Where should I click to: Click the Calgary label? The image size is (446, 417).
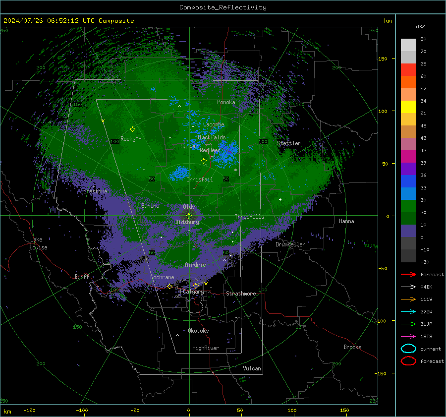(x=193, y=292)
